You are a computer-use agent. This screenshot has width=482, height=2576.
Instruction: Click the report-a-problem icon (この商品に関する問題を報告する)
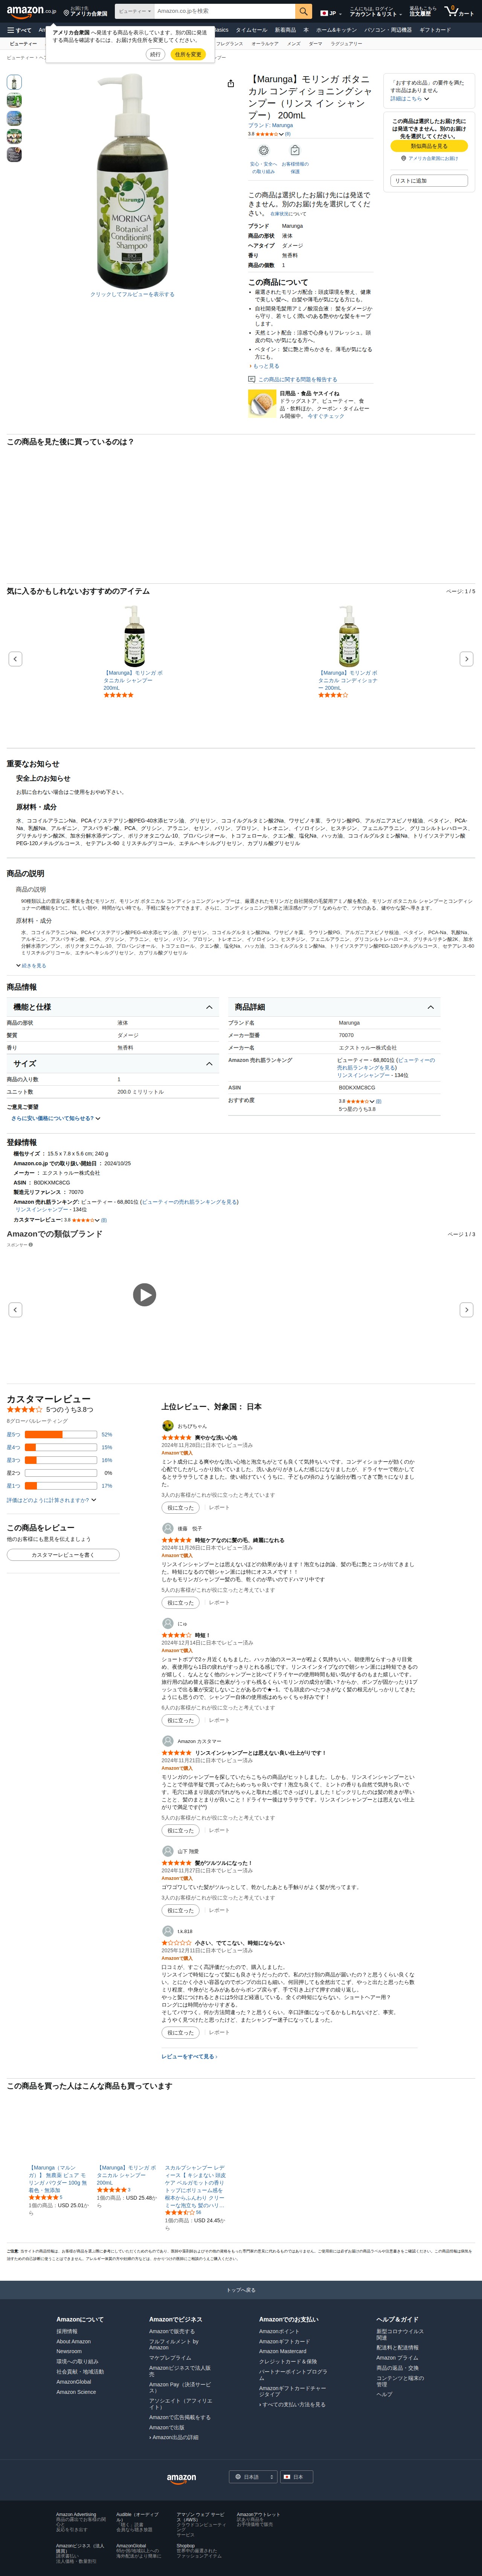pos(252,379)
